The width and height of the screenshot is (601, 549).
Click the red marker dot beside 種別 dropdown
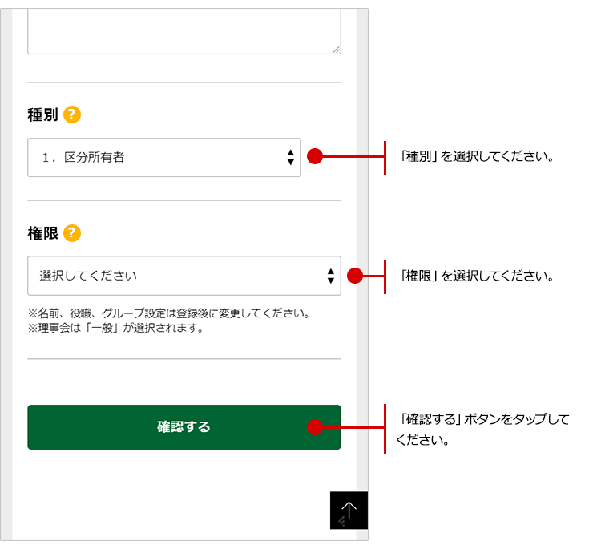[315, 157]
